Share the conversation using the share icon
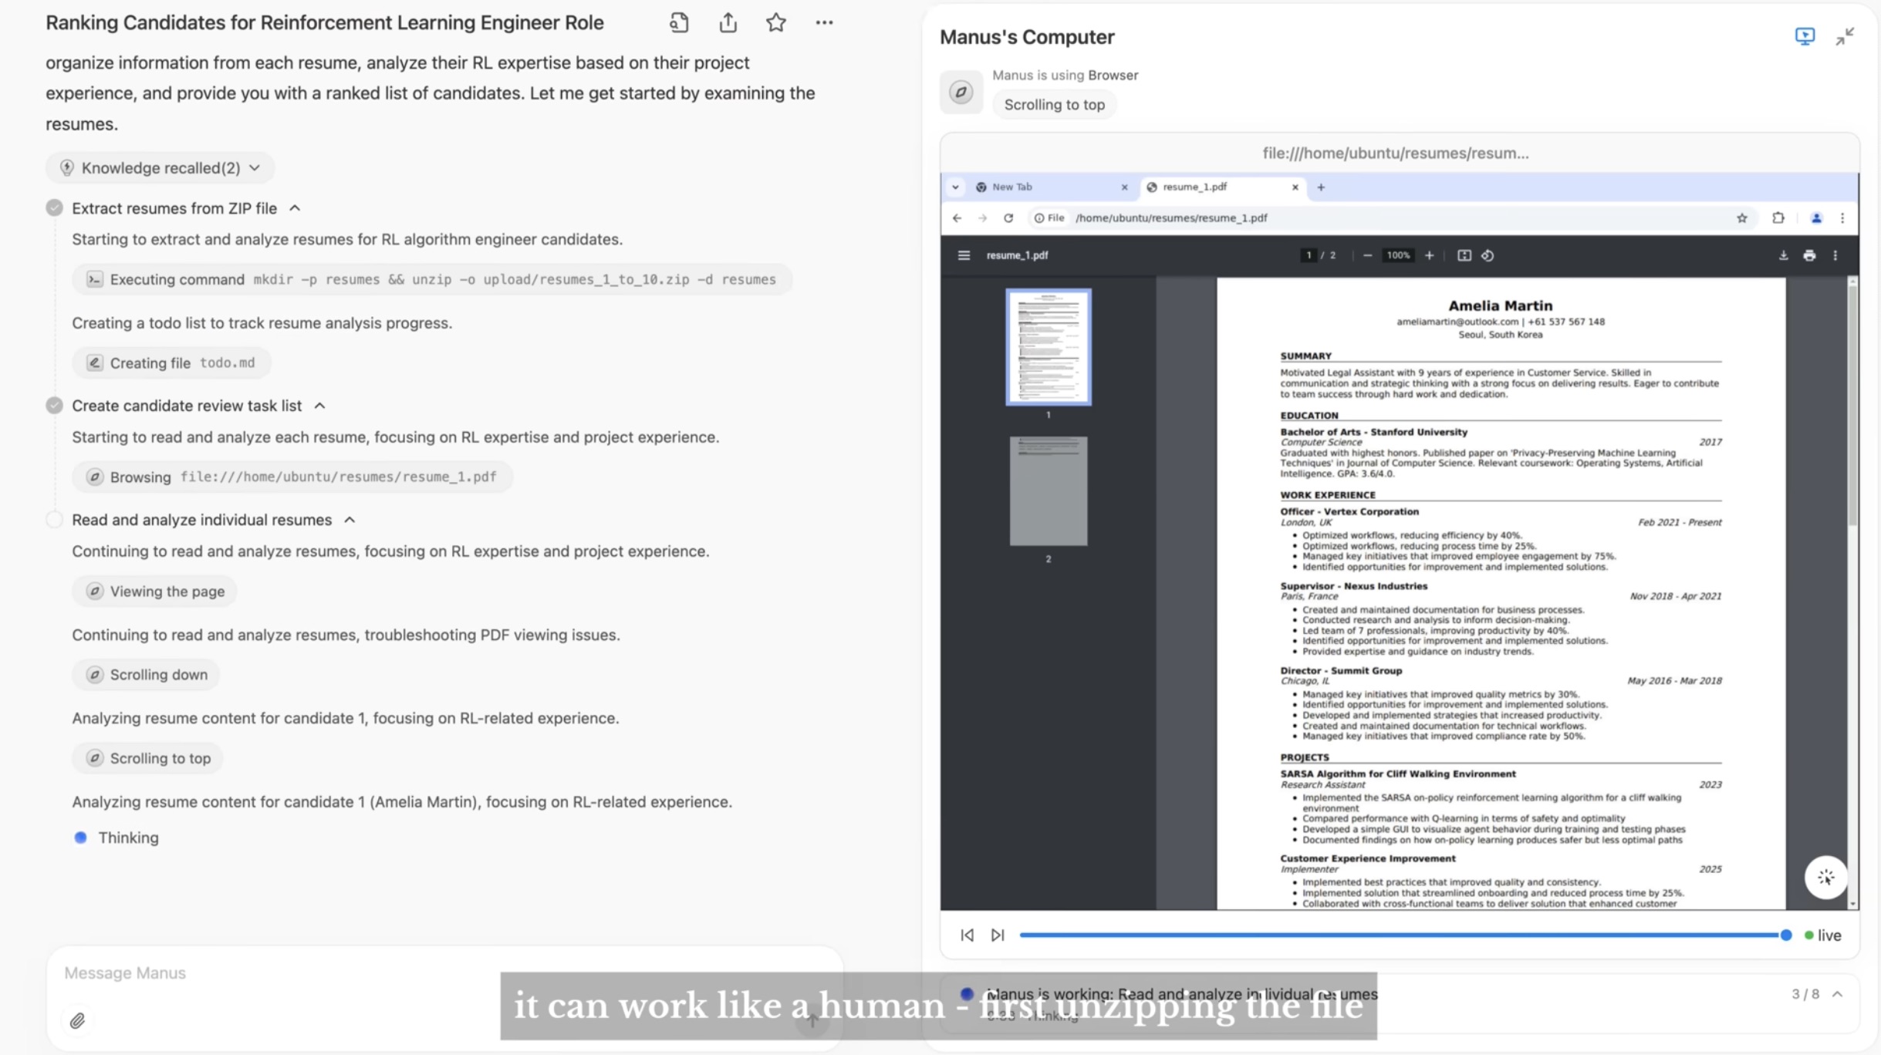The image size is (1881, 1055). tap(727, 22)
